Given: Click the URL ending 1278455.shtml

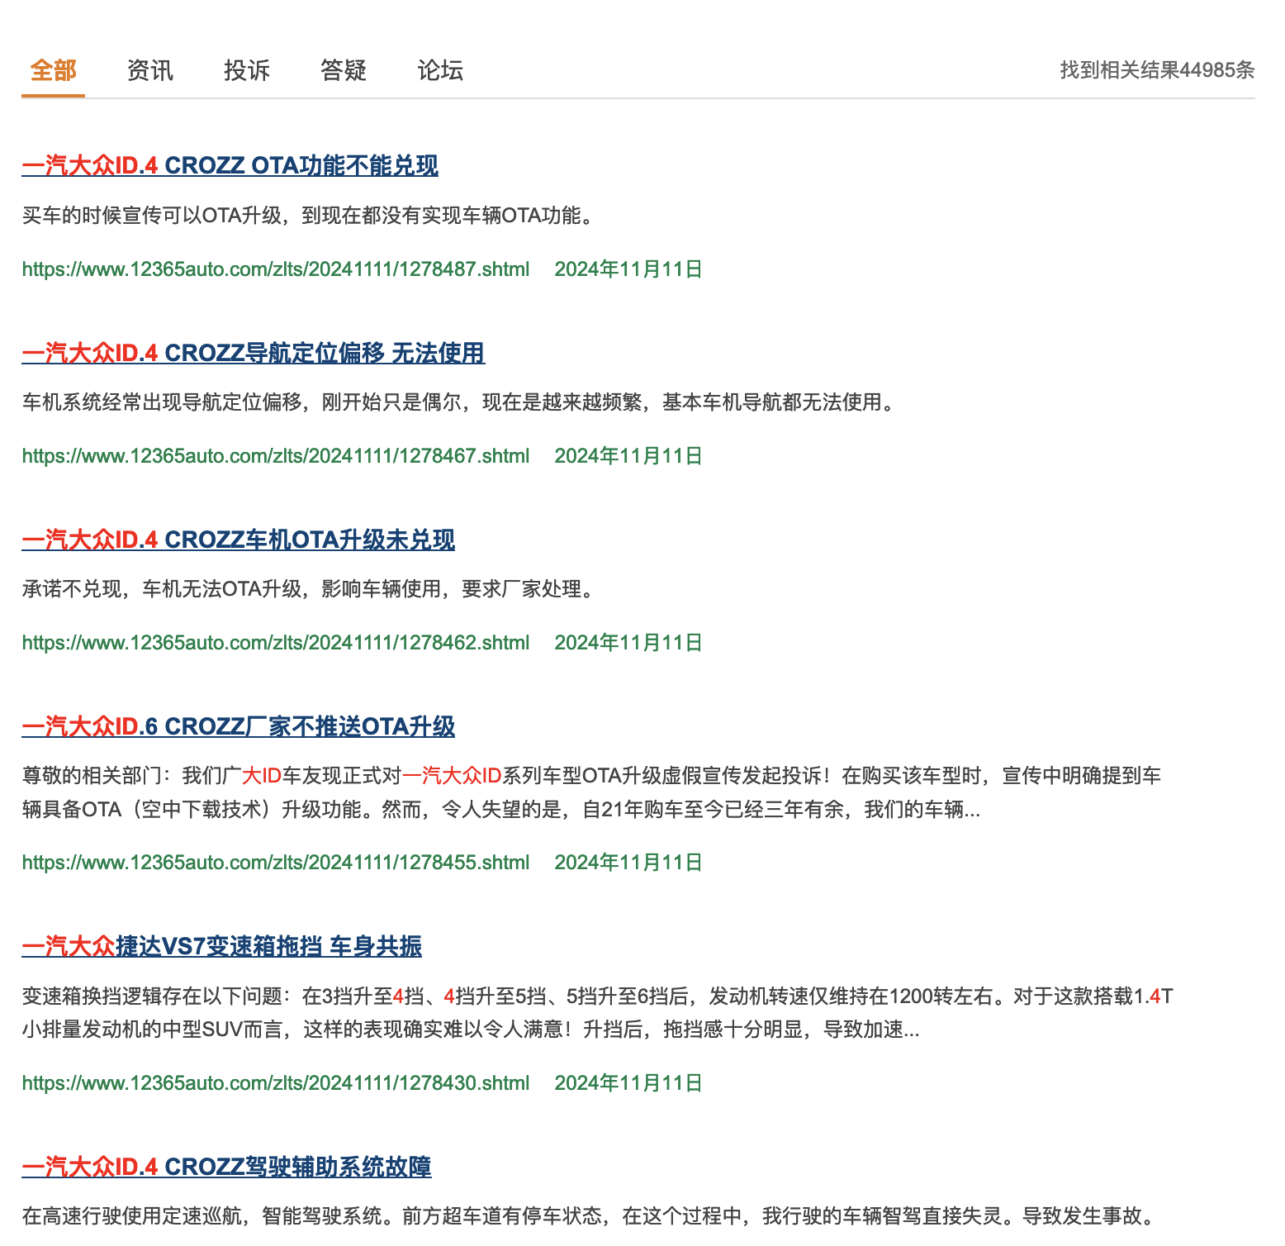Looking at the screenshot, I should pyautogui.click(x=276, y=862).
